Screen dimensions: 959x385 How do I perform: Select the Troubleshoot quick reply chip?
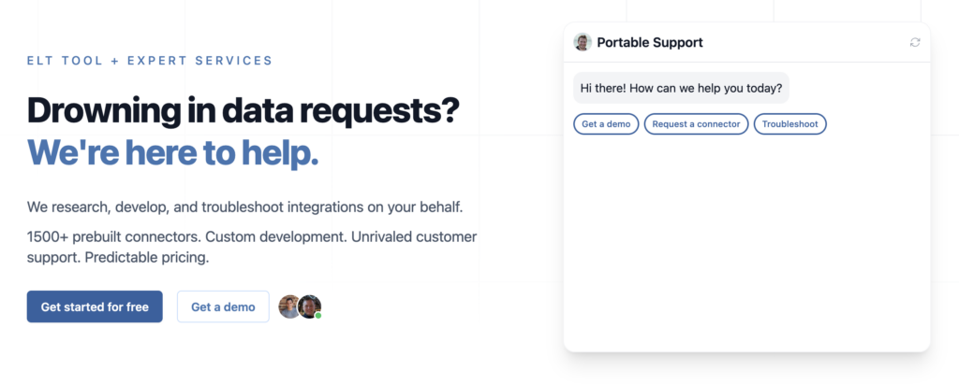(789, 124)
